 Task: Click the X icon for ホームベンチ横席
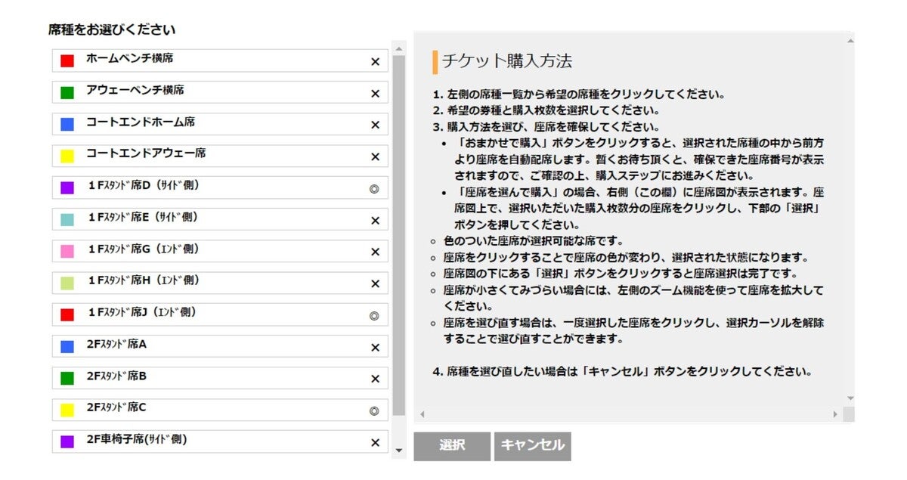pos(375,62)
